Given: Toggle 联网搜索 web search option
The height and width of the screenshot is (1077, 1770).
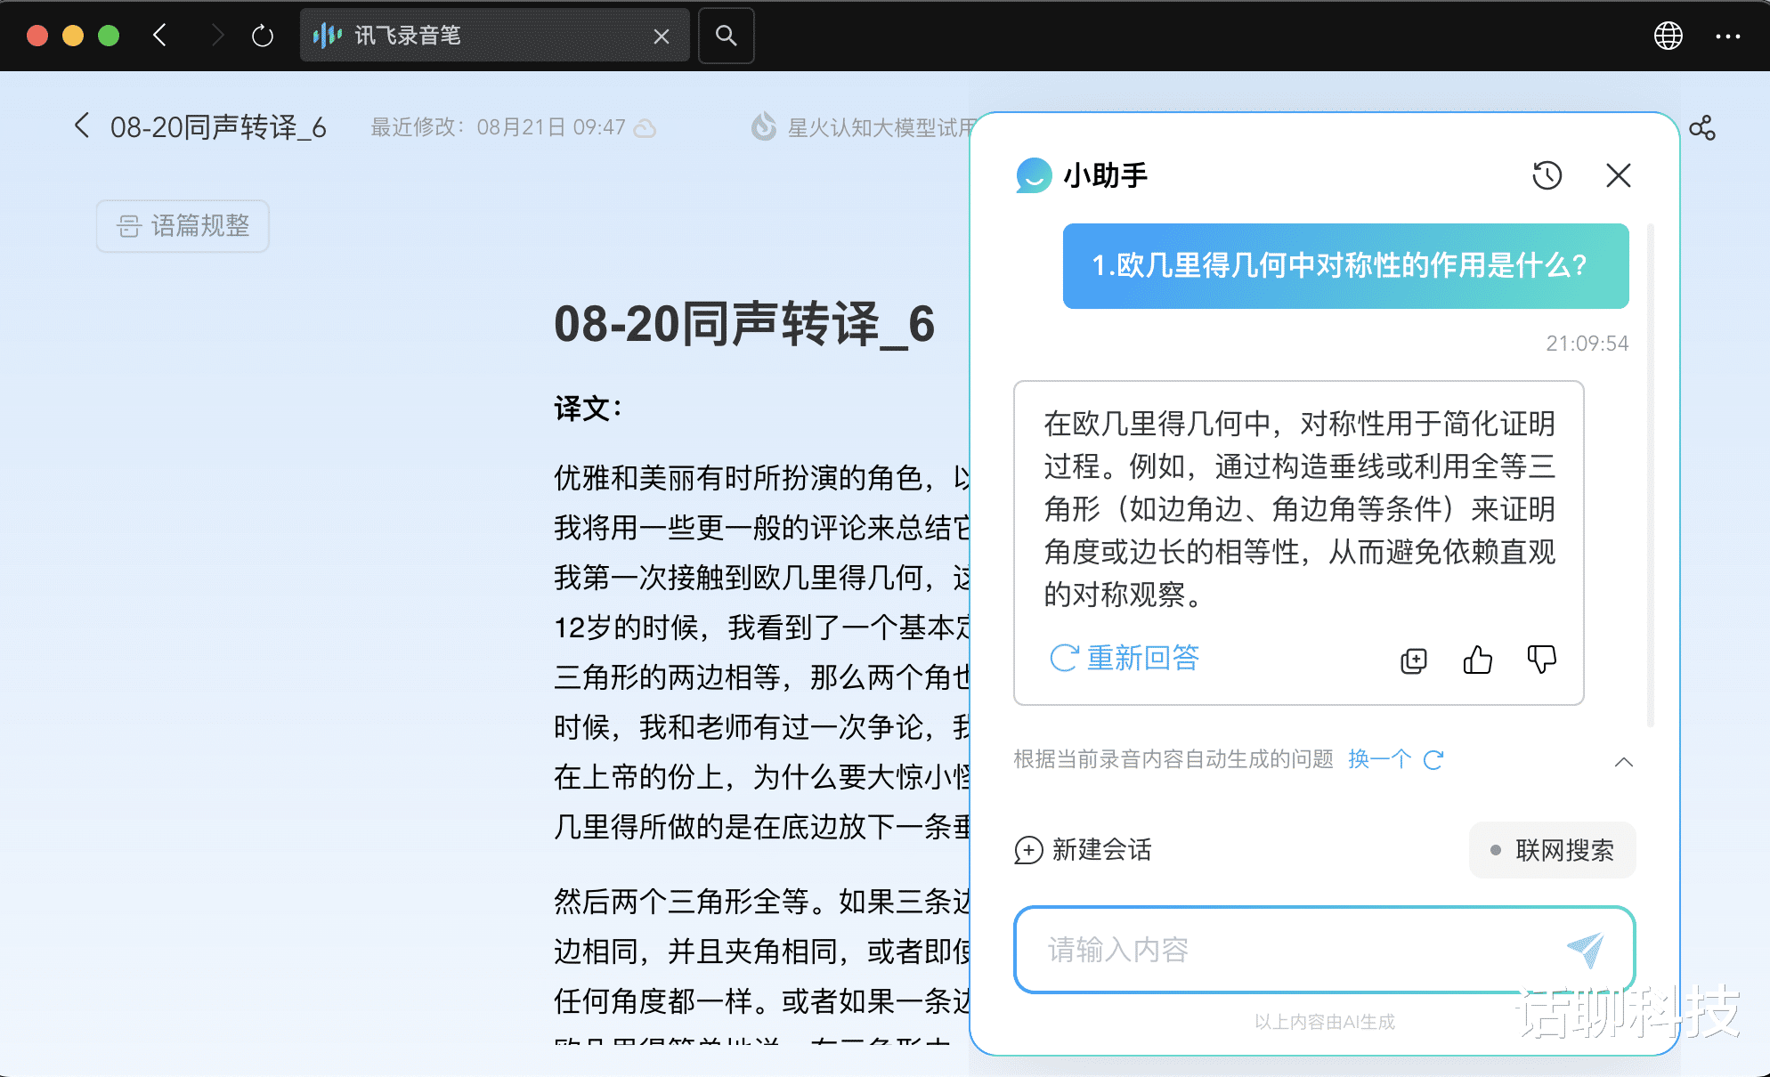Looking at the screenshot, I should [x=1552, y=850].
